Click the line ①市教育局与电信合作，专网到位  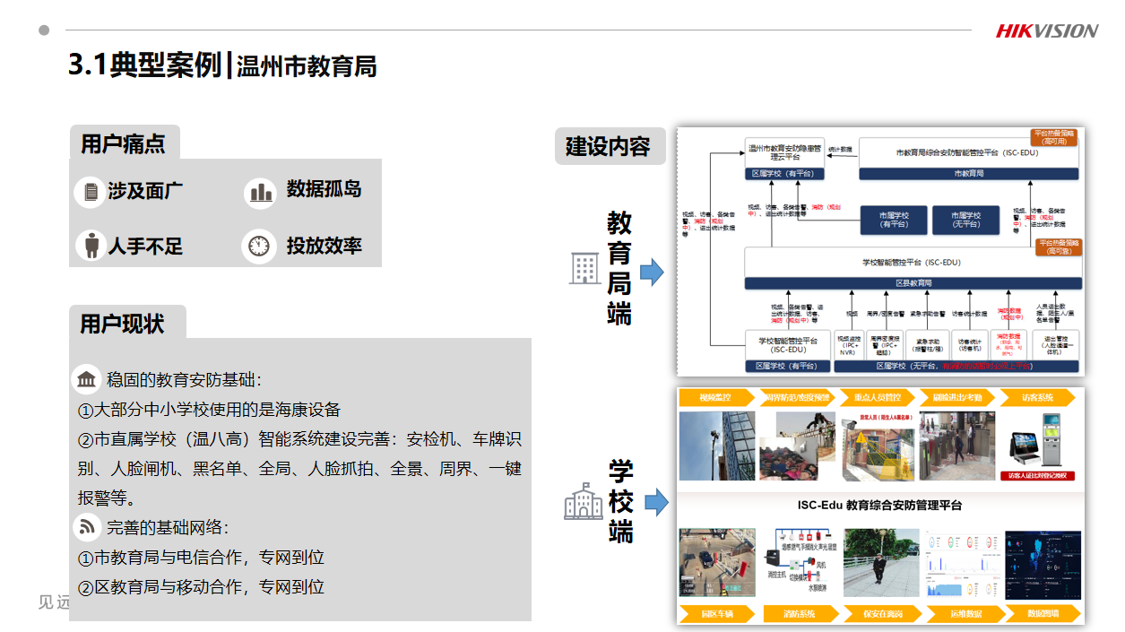tap(201, 557)
